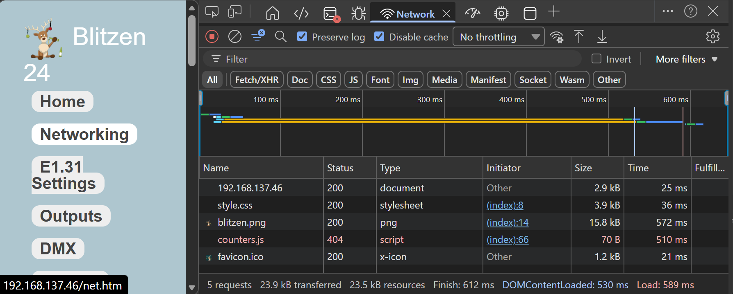Uncheck Disable cache checkbox
Viewport: 733px width, 294px height.
(x=379, y=37)
